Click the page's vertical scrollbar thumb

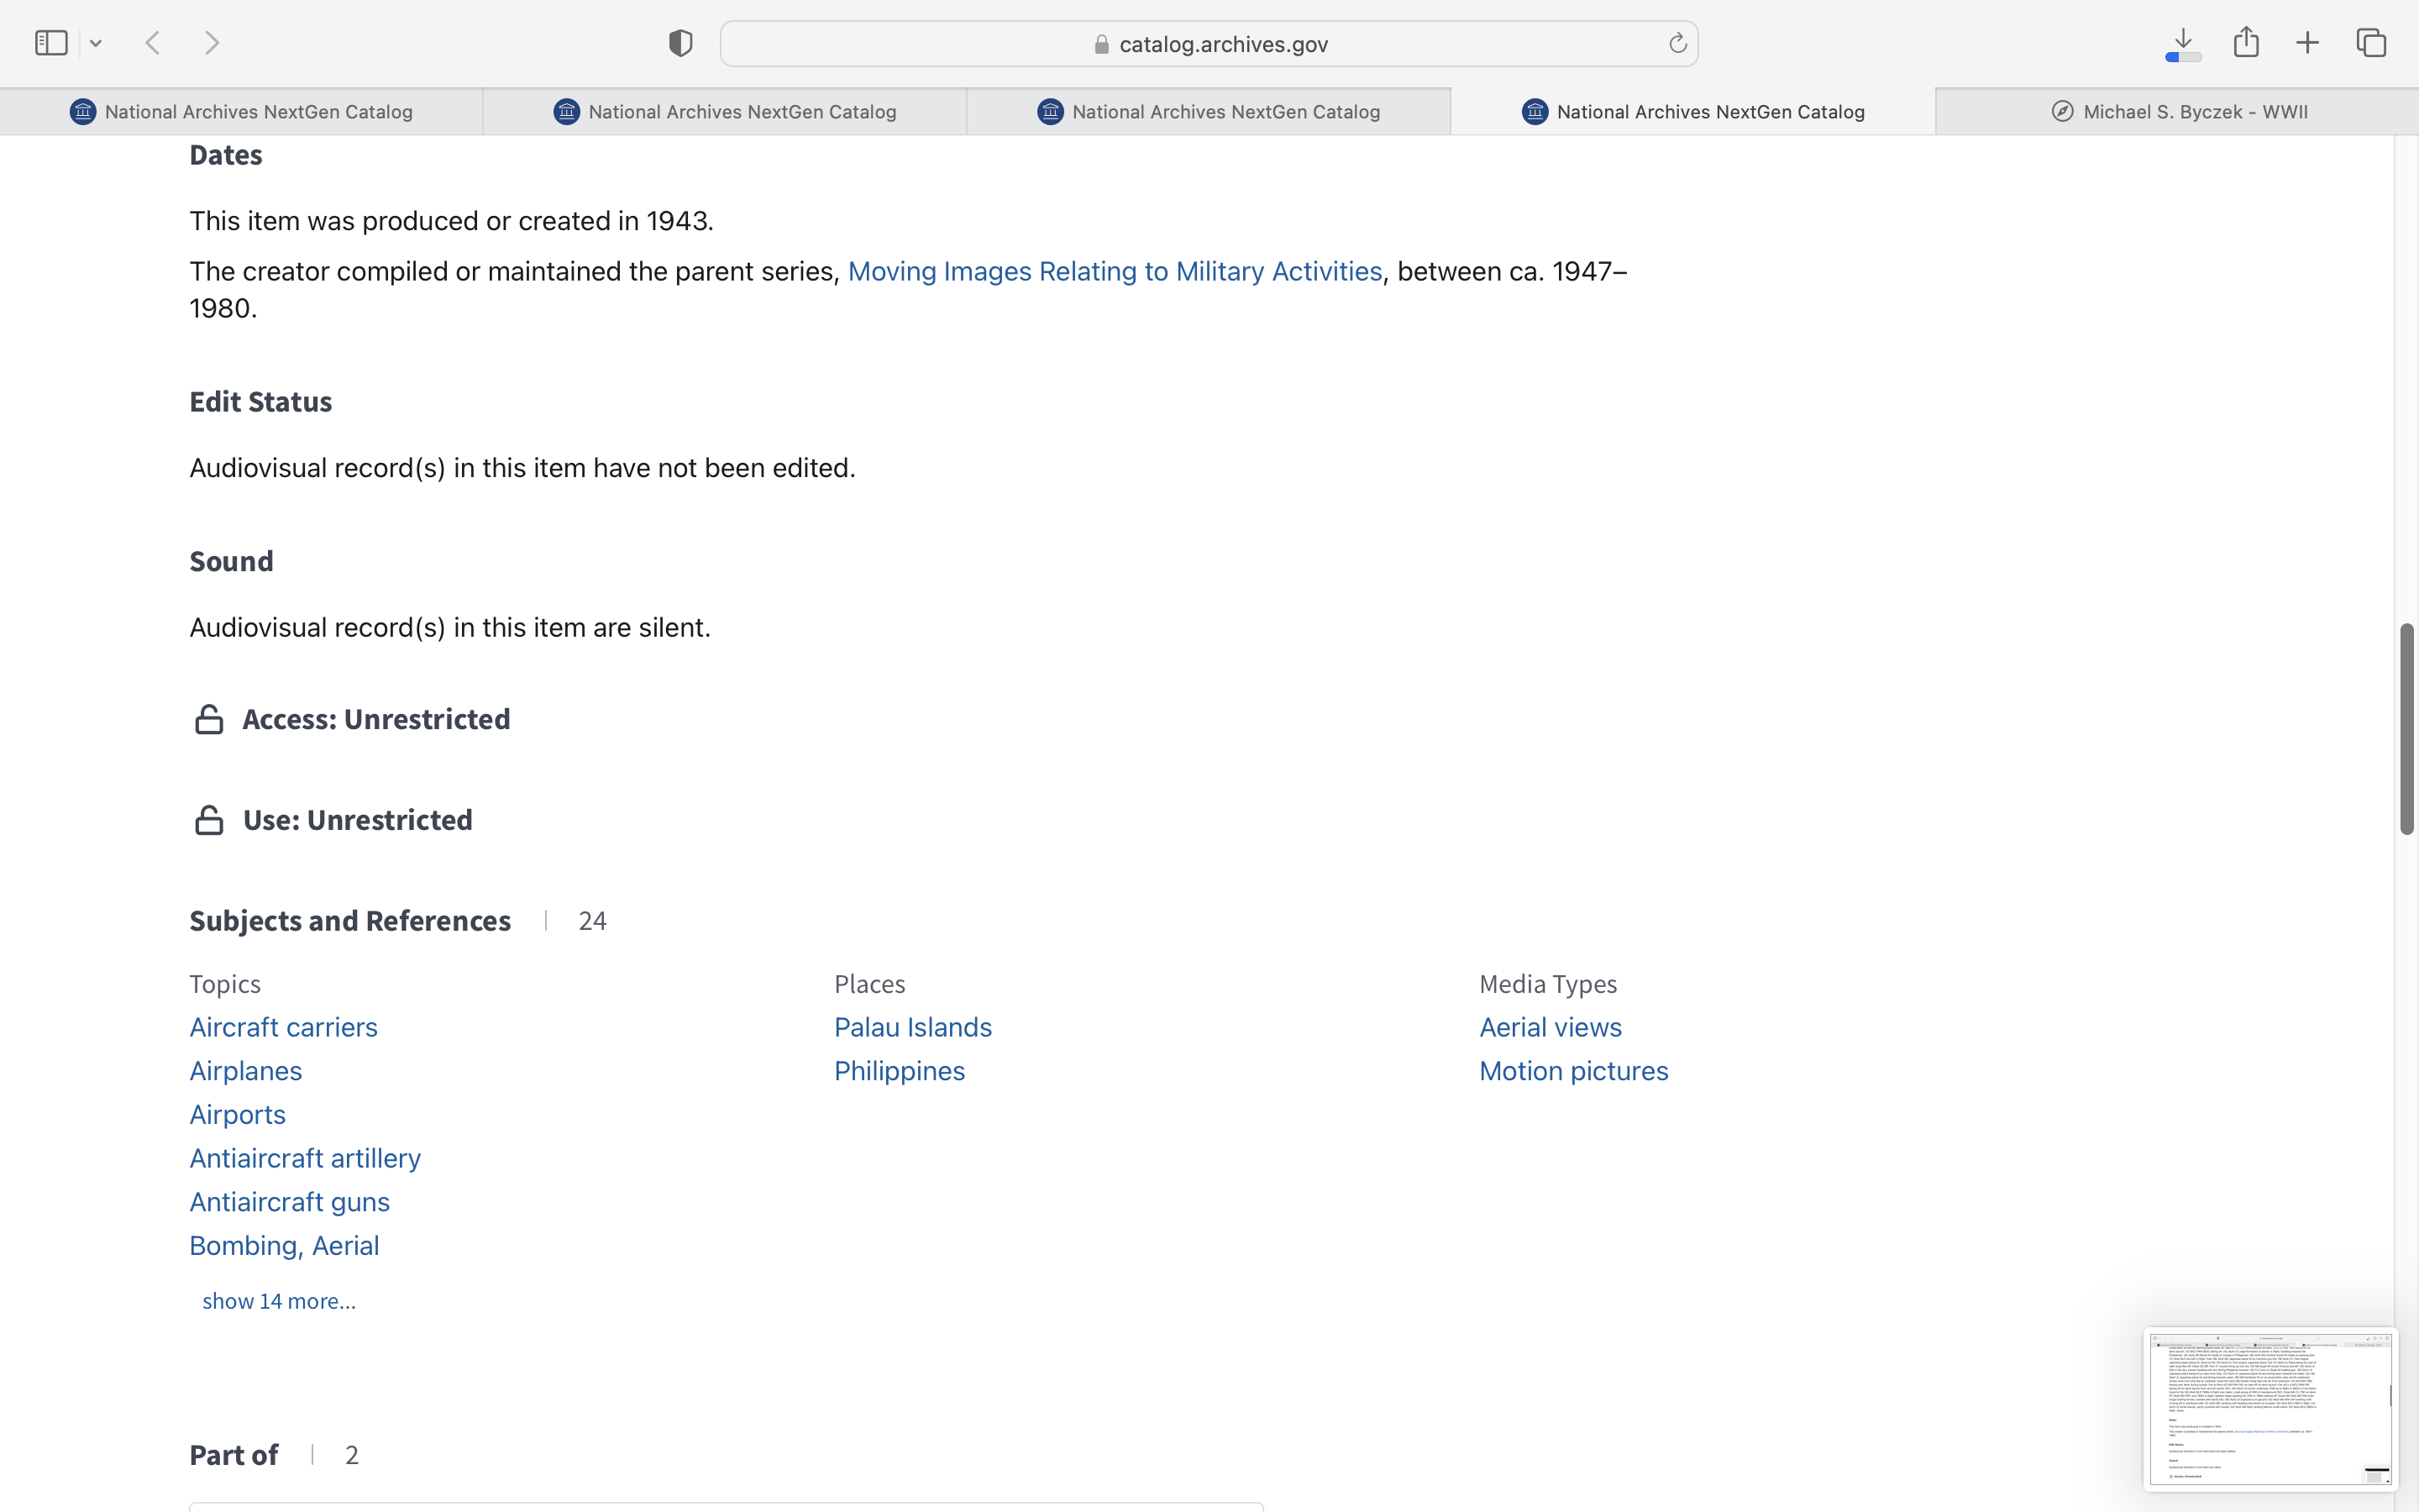(x=2406, y=728)
